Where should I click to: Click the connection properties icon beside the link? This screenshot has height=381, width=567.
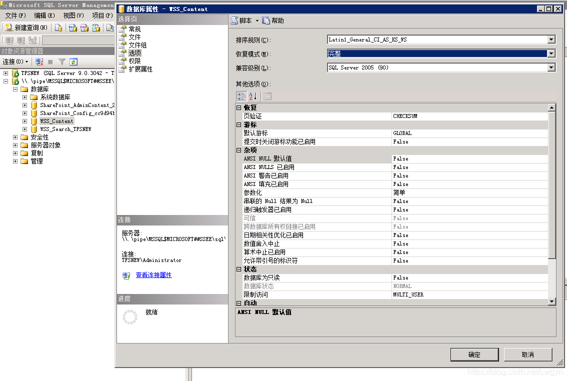(126, 275)
